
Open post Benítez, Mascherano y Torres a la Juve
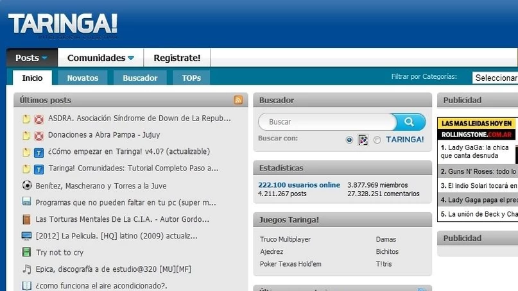click(101, 186)
